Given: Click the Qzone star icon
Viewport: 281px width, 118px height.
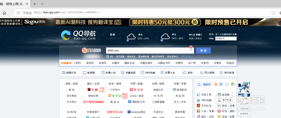Looking at the screenshot, I should pos(216,84).
